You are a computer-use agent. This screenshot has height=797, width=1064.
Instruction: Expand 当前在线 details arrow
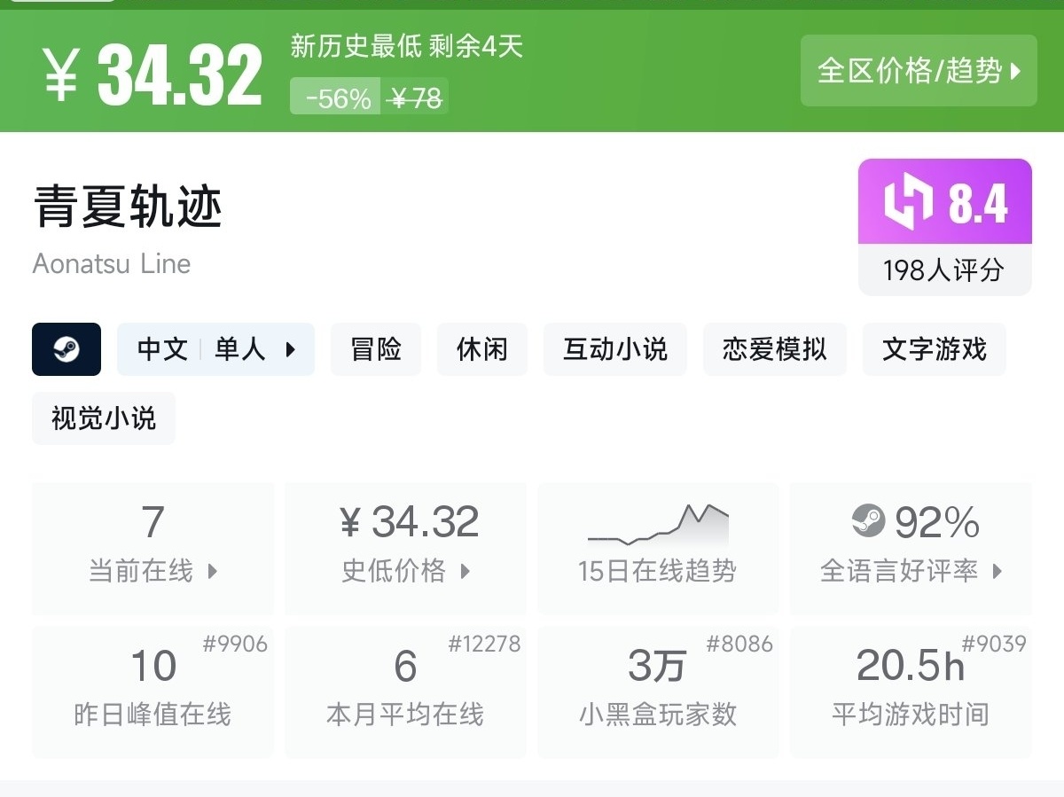tap(213, 571)
